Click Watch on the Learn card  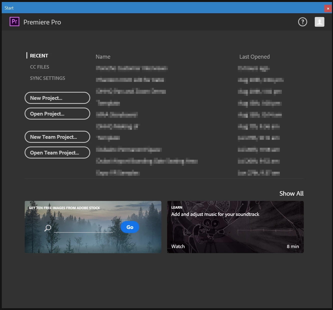pos(178,246)
